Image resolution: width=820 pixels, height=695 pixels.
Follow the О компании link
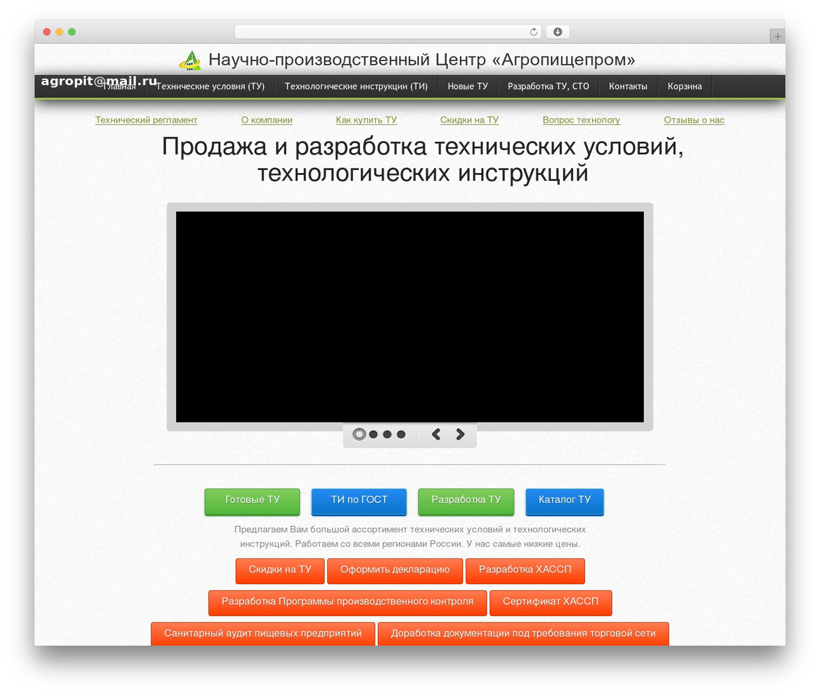tap(266, 120)
